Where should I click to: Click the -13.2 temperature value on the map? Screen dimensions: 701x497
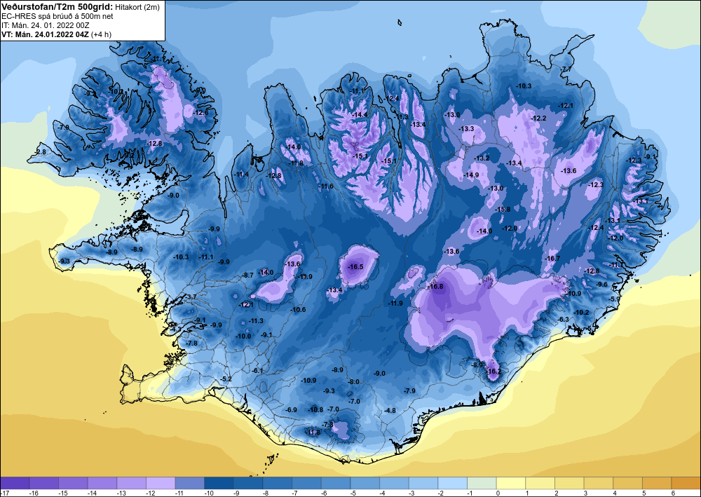(482, 158)
